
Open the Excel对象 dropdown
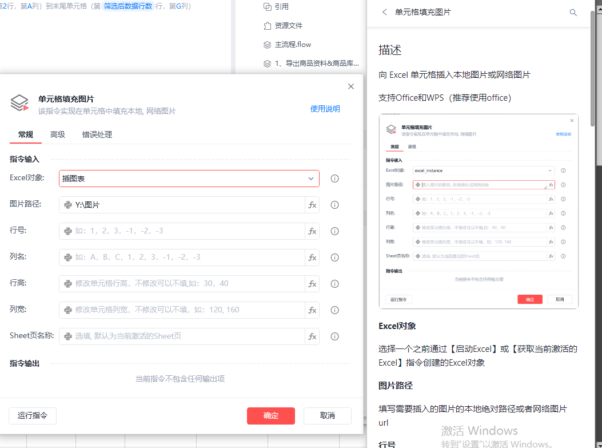pyautogui.click(x=189, y=179)
